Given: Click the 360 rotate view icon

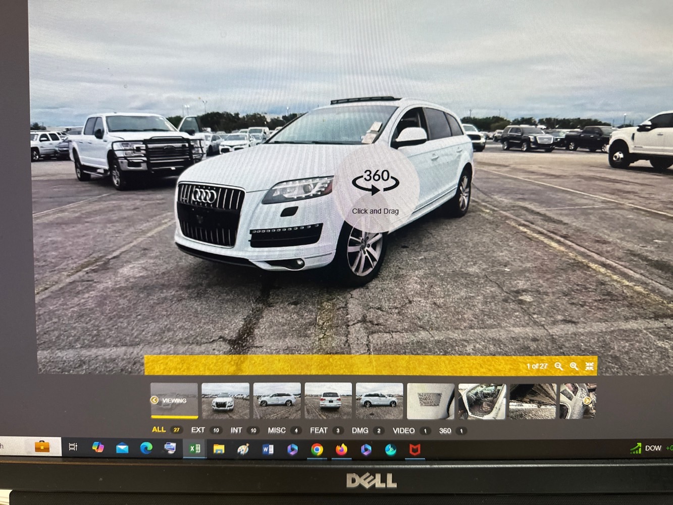Looking at the screenshot, I should pyautogui.click(x=376, y=182).
